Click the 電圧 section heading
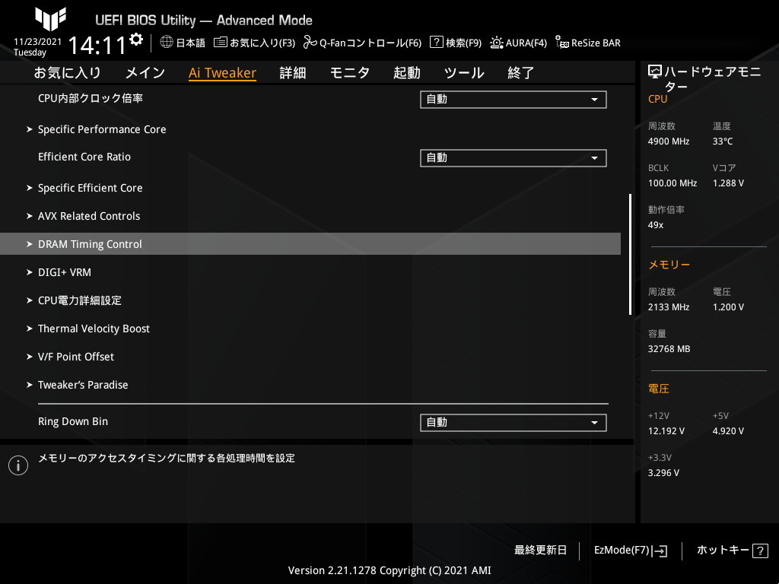 coord(658,389)
